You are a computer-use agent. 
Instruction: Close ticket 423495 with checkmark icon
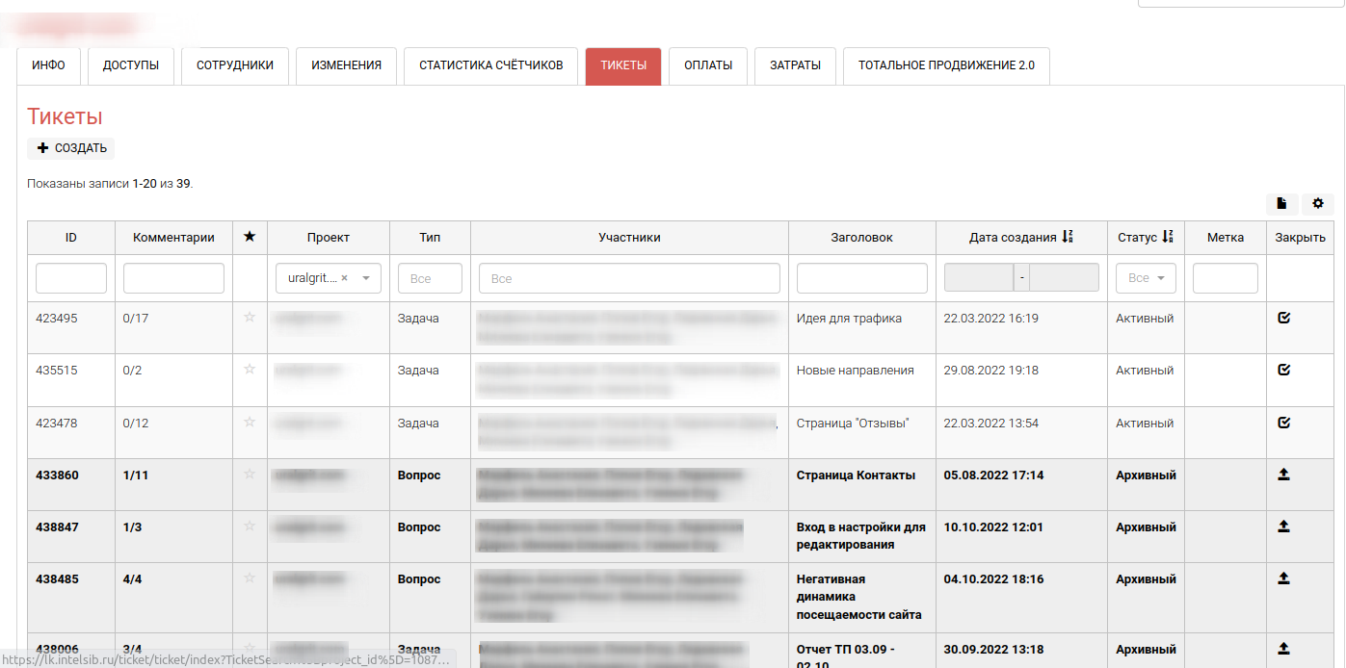1283,318
